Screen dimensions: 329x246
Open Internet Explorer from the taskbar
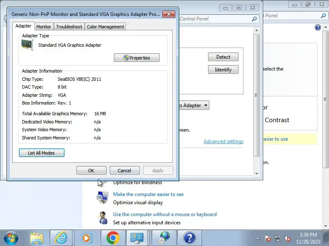point(61,238)
